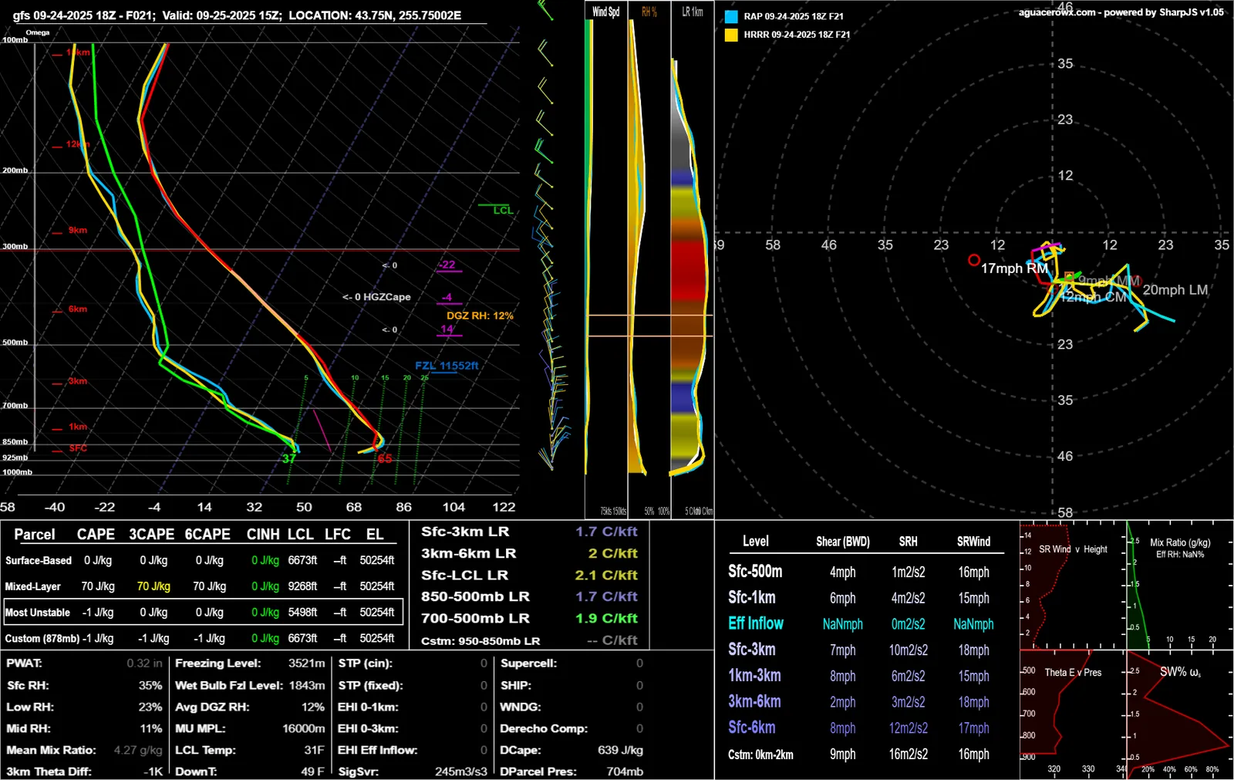Image resolution: width=1234 pixels, height=780 pixels.
Task: Click the 3CAPE column header
Action: coord(151,535)
